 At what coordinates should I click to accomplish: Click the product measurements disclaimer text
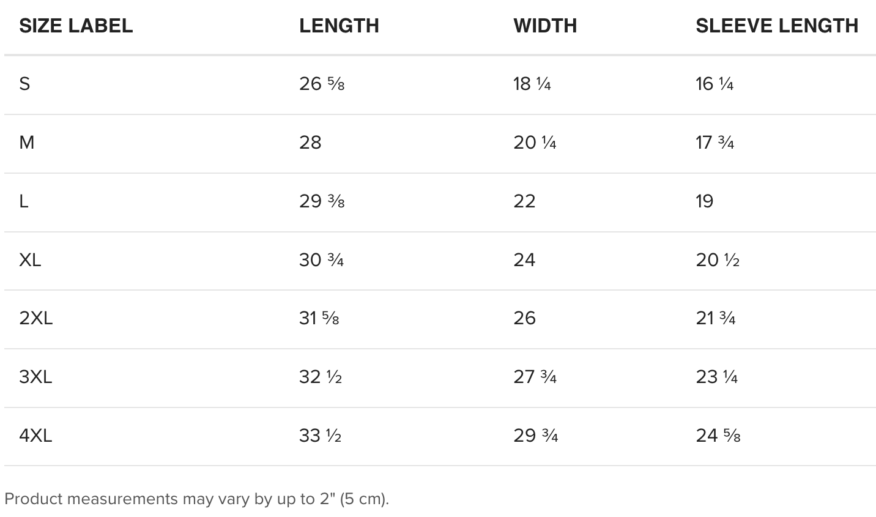coord(196,499)
